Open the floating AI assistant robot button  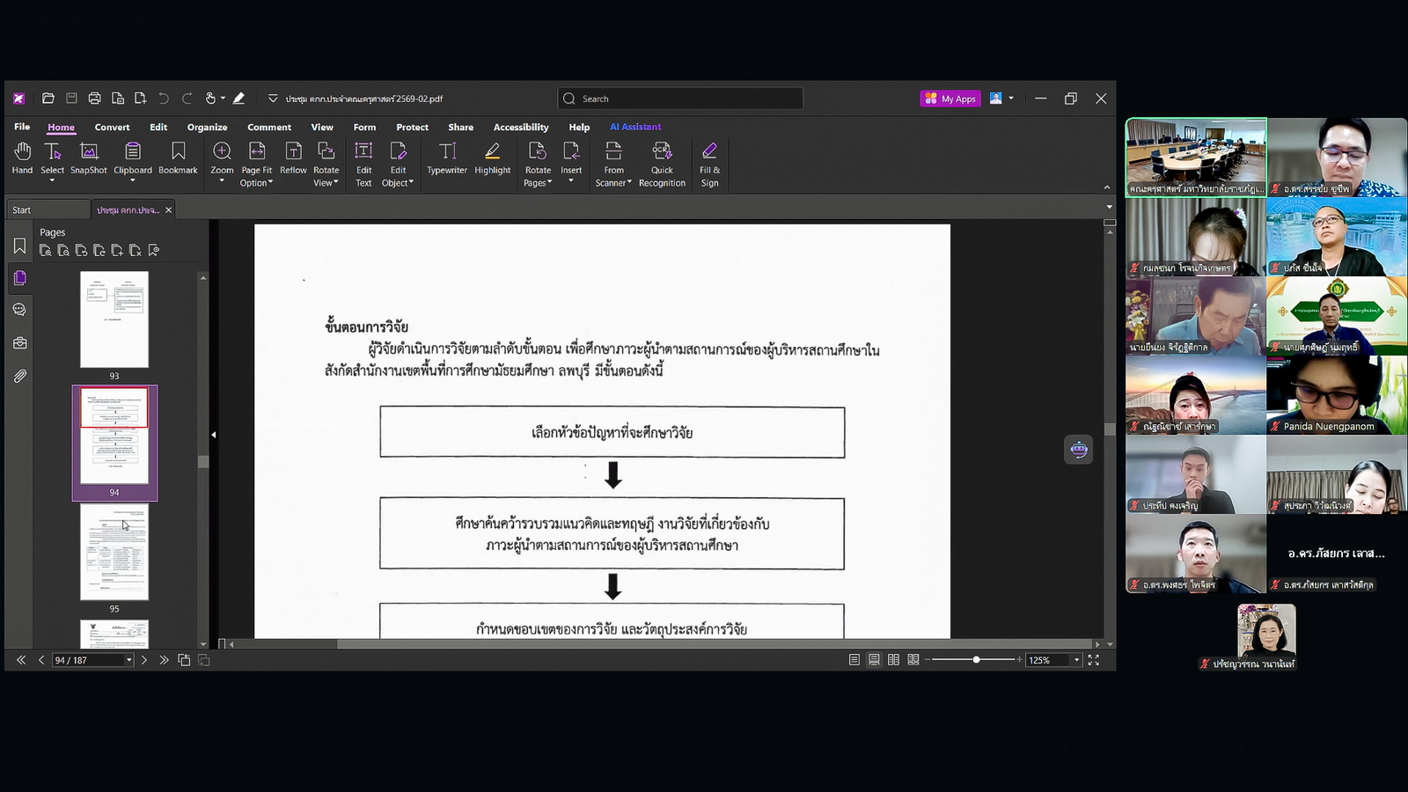click(x=1078, y=450)
